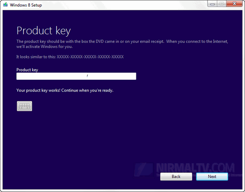This screenshot has height=192, width=245.
Task: Close the Windows 8 Setup window
Action: 234,4
